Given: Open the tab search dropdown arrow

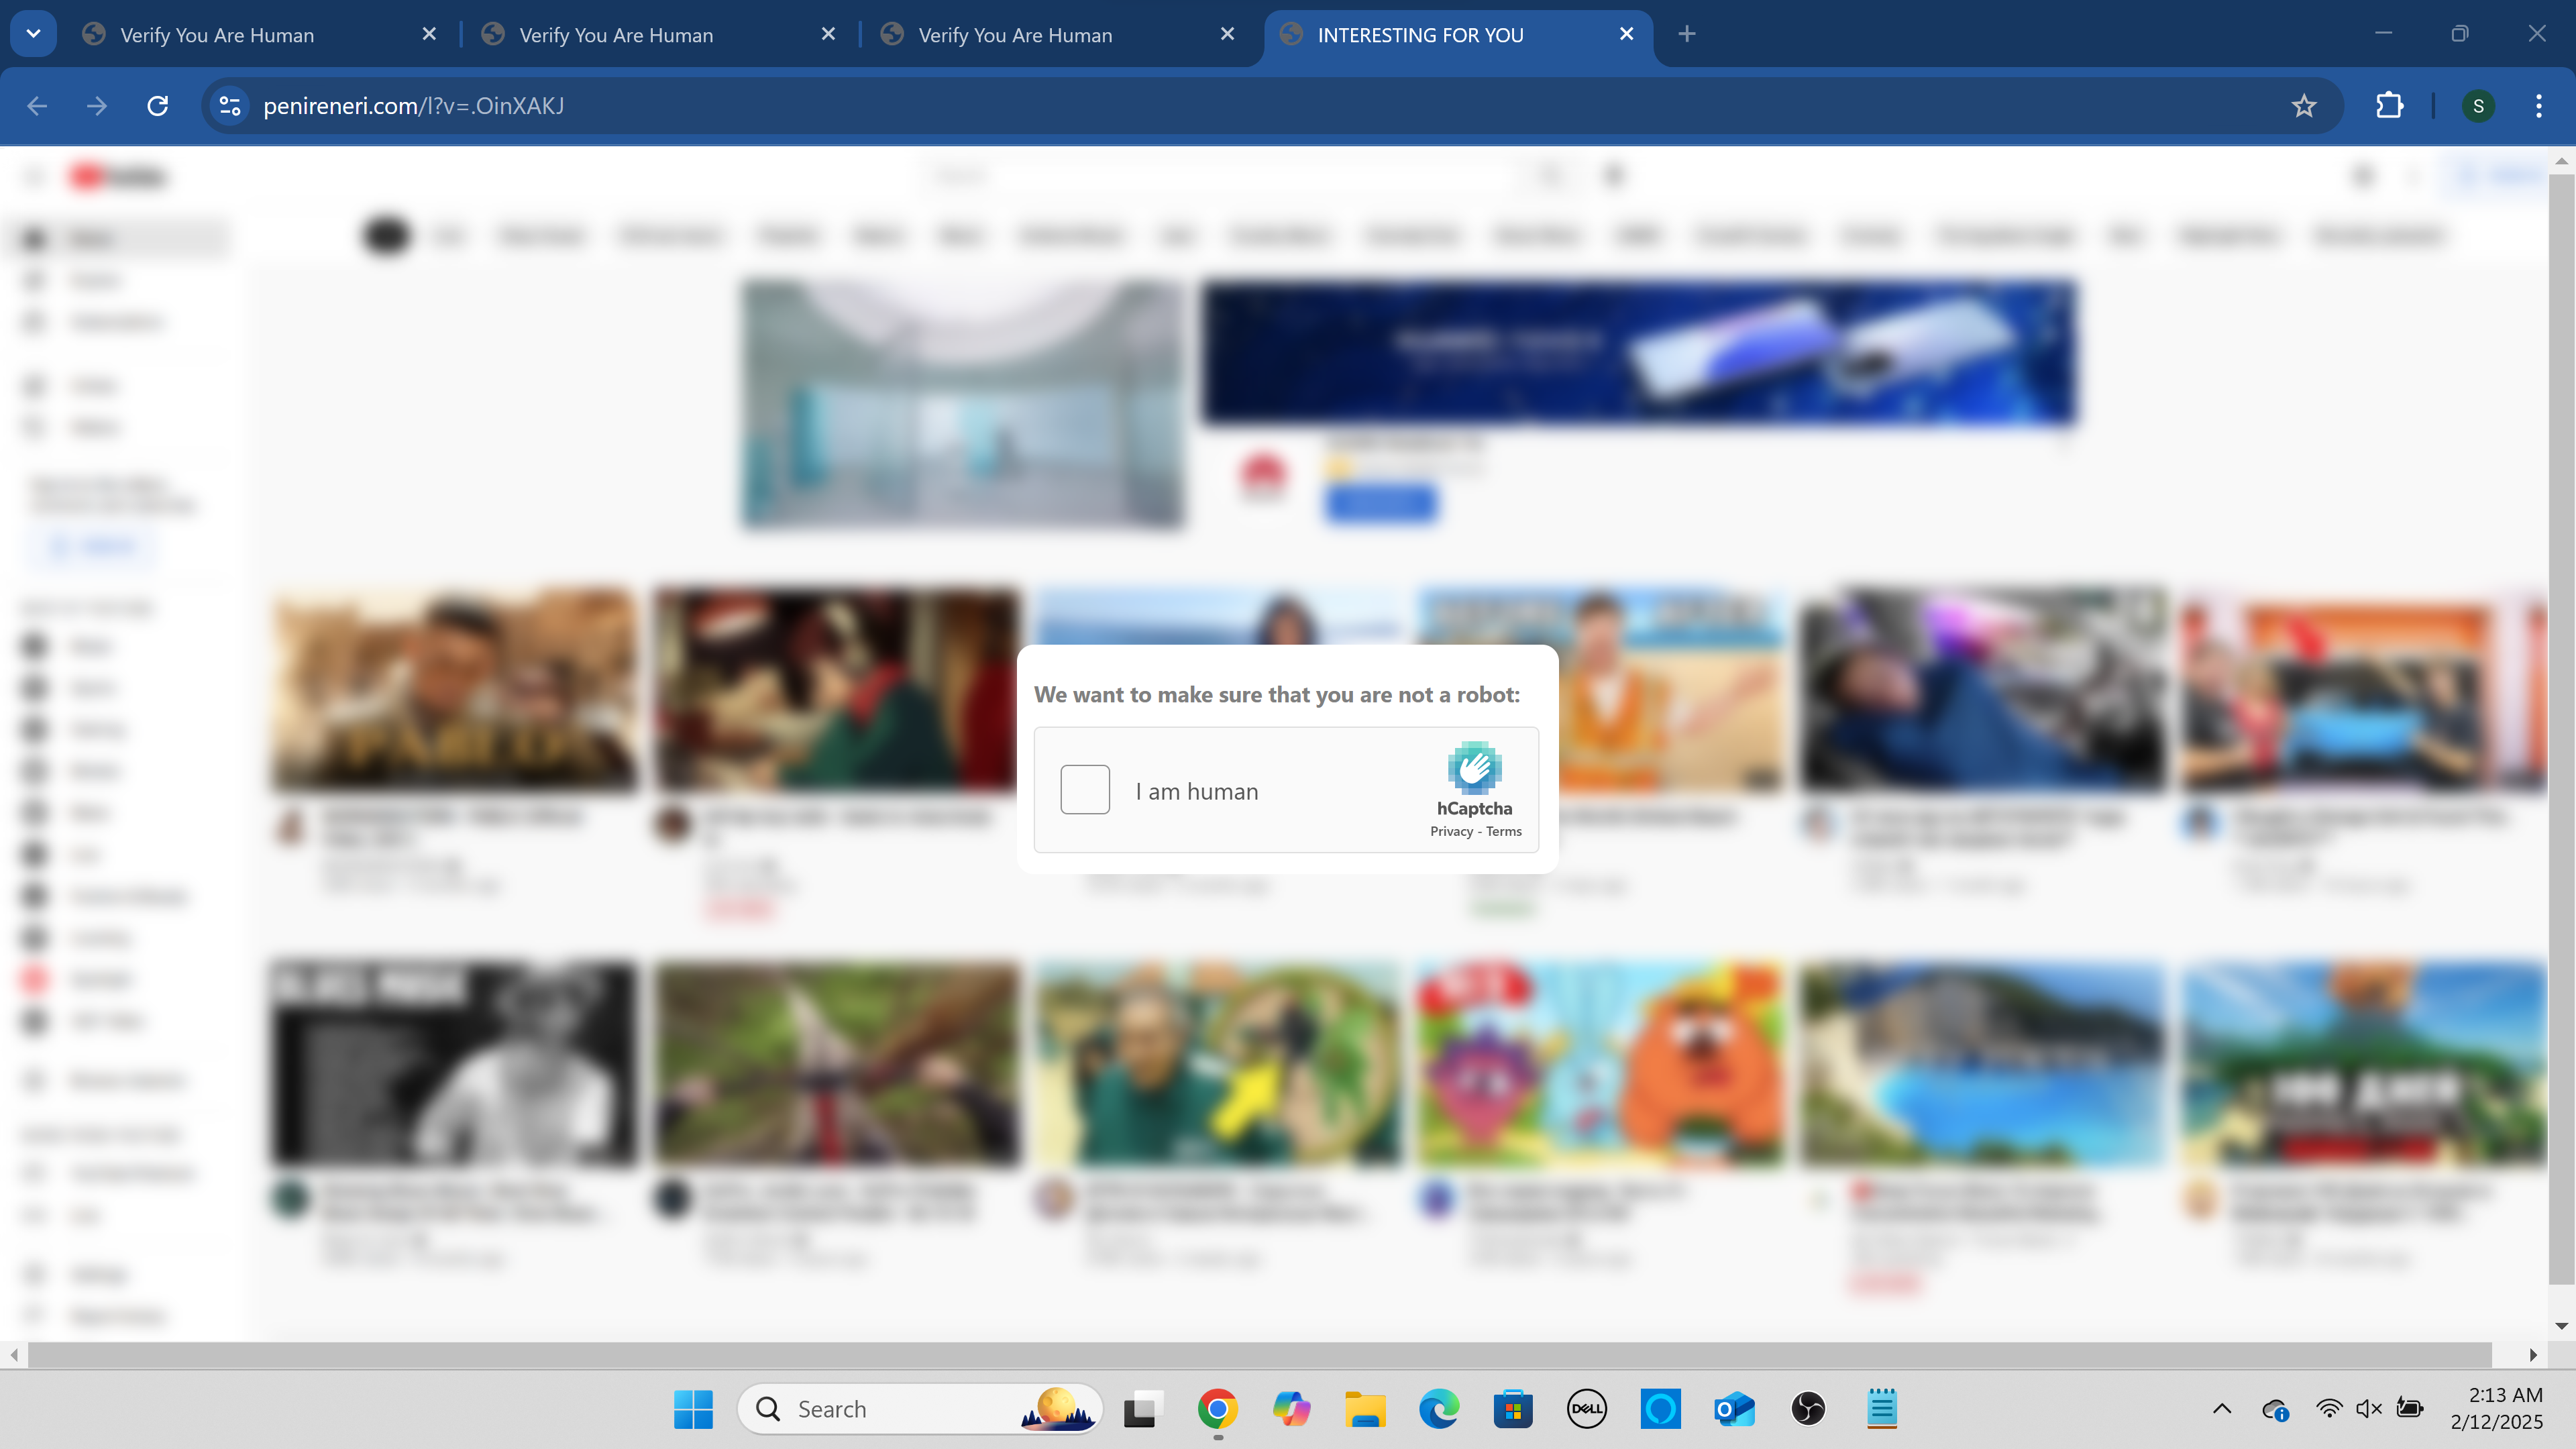Looking at the screenshot, I should [x=33, y=34].
